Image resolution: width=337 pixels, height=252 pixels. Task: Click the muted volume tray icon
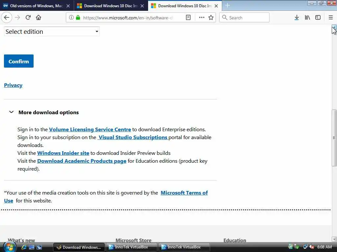[312, 247]
